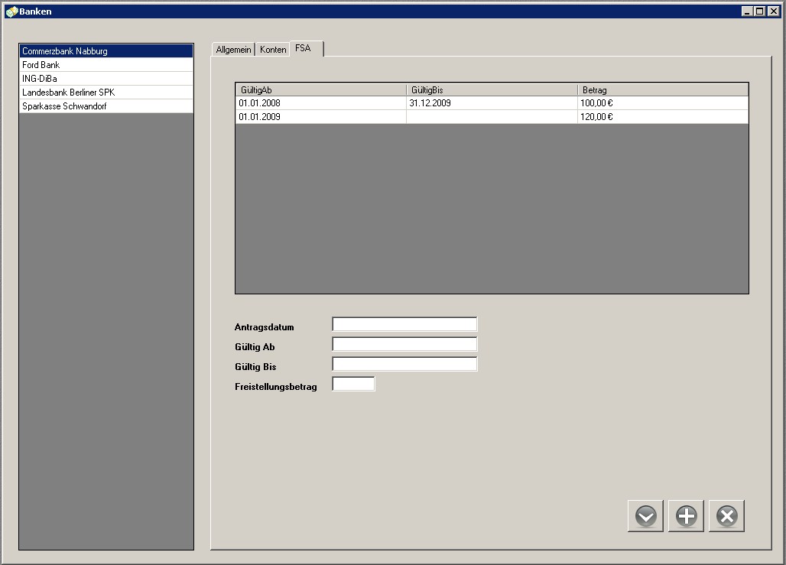Image resolution: width=786 pixels, height=565 pixels.
Task: Focus the Gültig Bis input field
Action: (404, 364)
